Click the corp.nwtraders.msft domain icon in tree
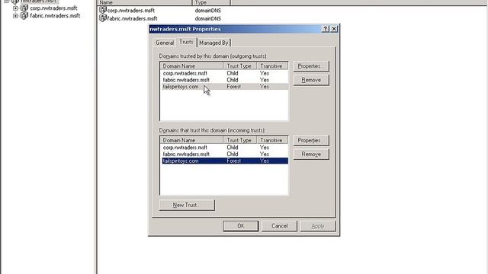488x274 pixels. (24, 8)
